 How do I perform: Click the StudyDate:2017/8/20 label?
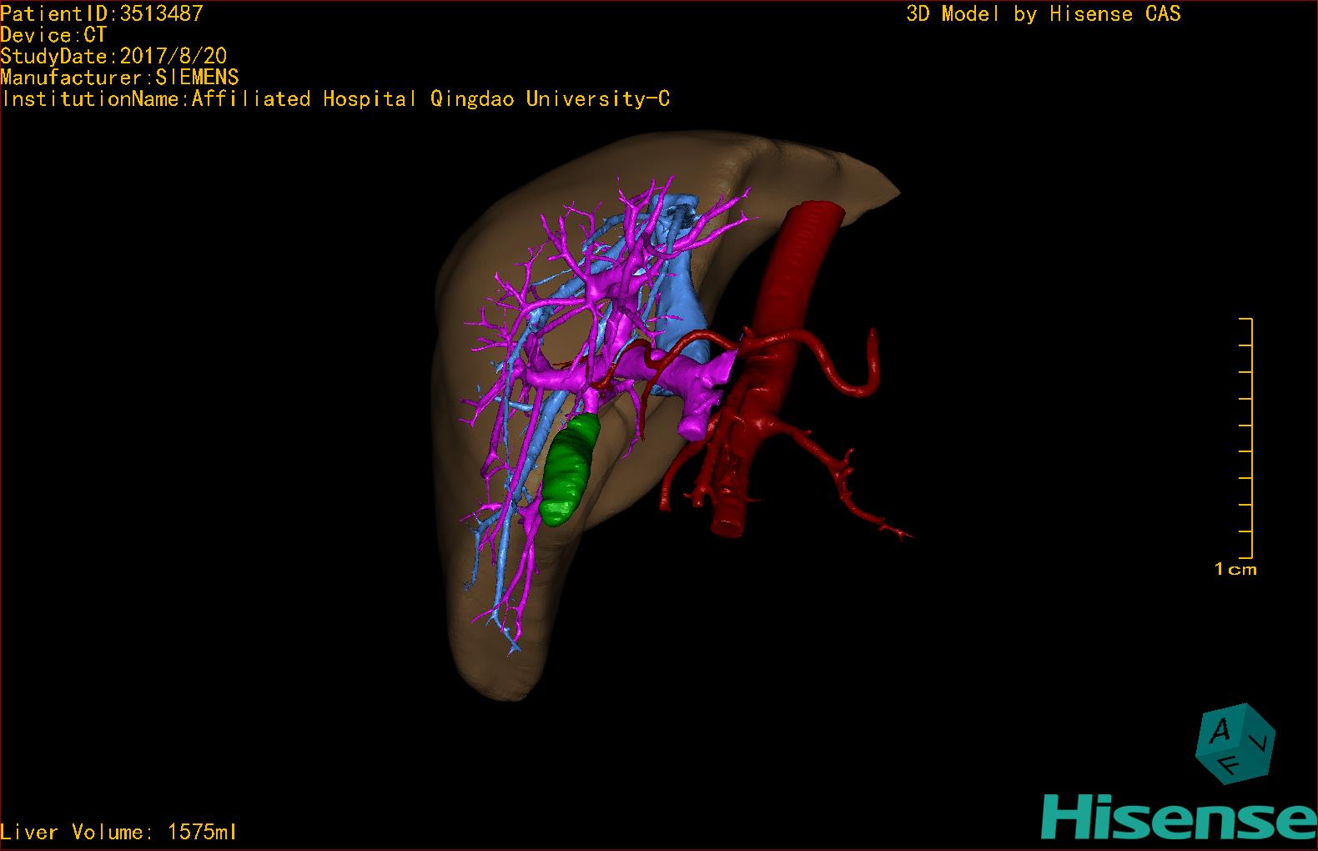113,57
